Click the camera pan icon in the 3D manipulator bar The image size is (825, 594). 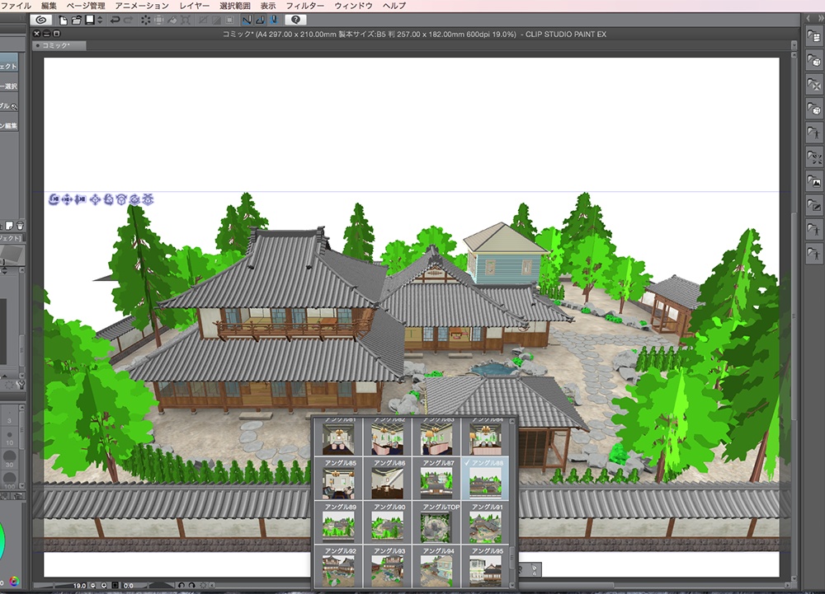click(x=67, y=199)
